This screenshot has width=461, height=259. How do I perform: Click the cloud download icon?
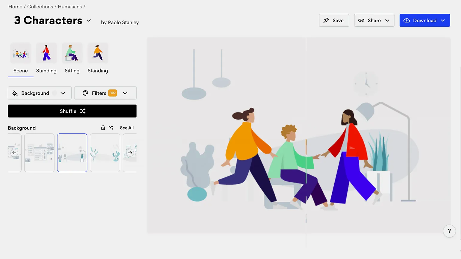(x=407, y=20)
